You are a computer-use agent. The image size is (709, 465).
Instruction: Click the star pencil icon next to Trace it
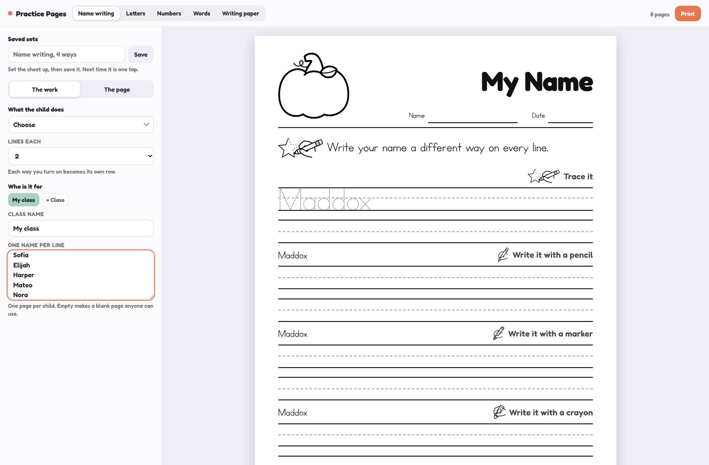[x=543, y=176]
